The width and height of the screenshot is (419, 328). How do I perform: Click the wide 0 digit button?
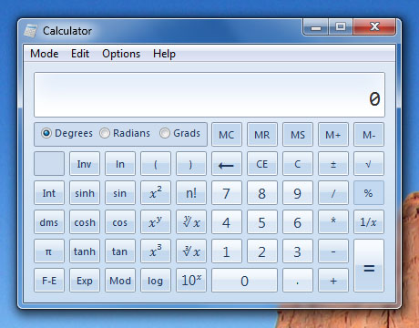(244, 281)
